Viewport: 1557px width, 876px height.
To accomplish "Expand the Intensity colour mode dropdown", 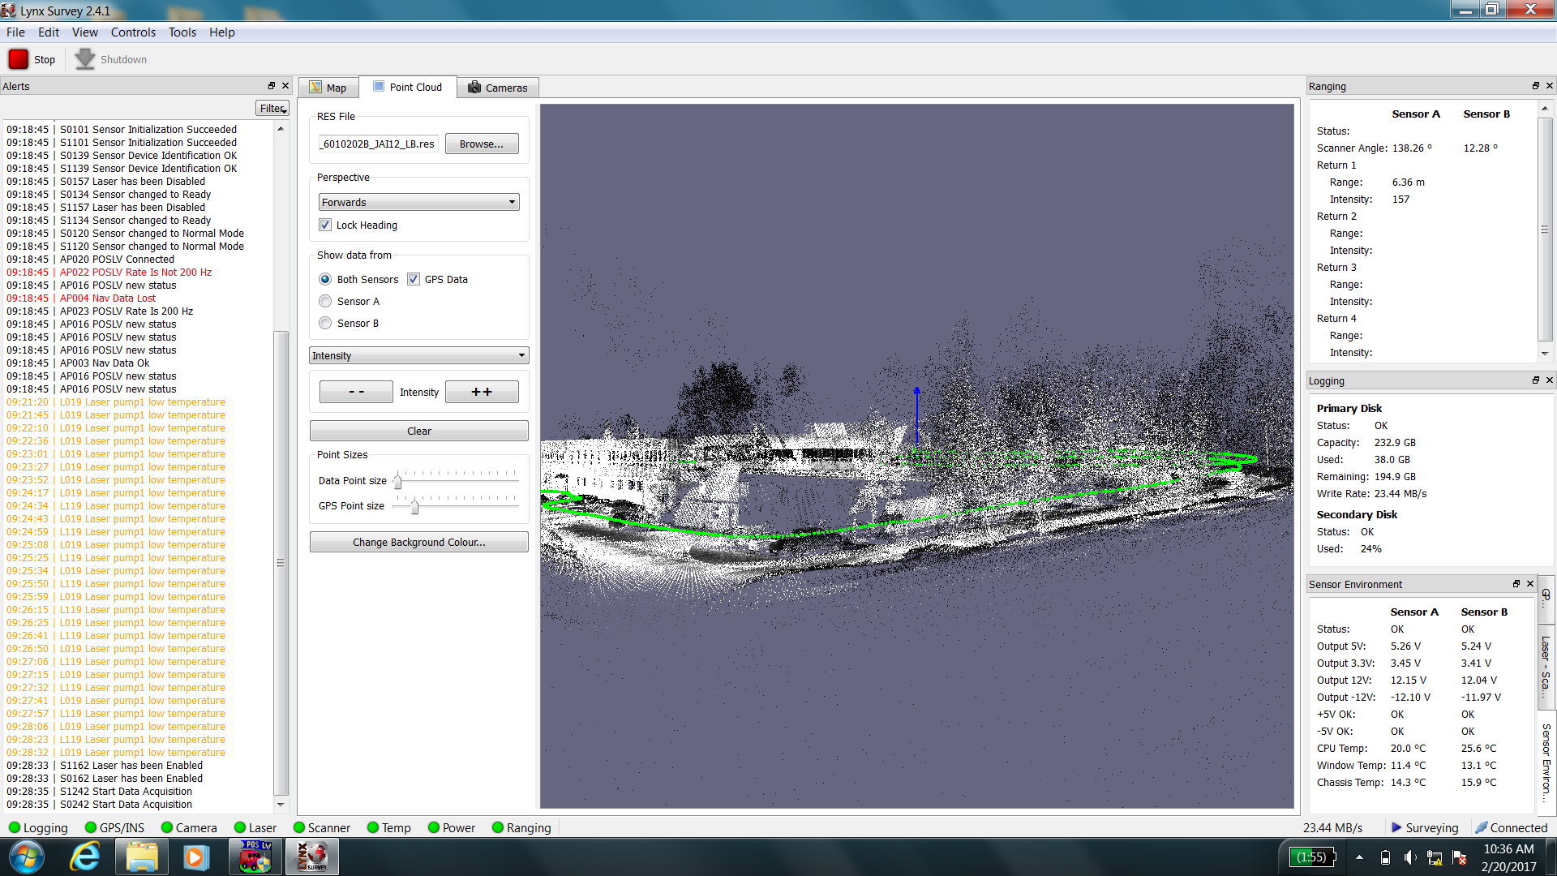I will click(x=418, y=355).
